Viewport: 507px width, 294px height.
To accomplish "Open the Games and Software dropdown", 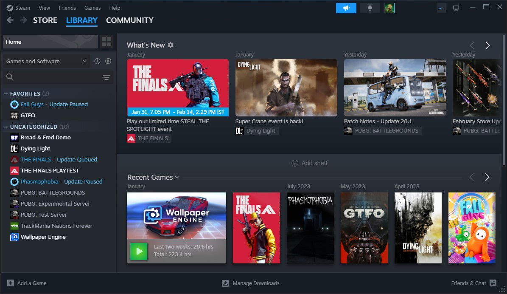I will click(x=46, y=61).
